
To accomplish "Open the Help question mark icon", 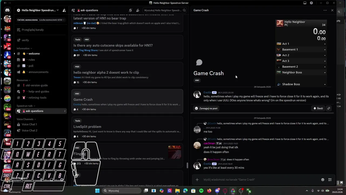I will point(311,3).
